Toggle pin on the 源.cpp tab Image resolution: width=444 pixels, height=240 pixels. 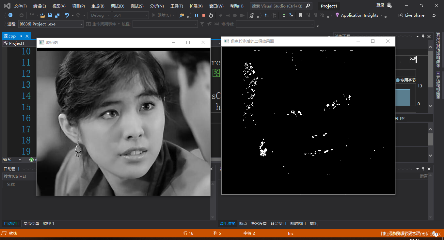click(21, 36)
